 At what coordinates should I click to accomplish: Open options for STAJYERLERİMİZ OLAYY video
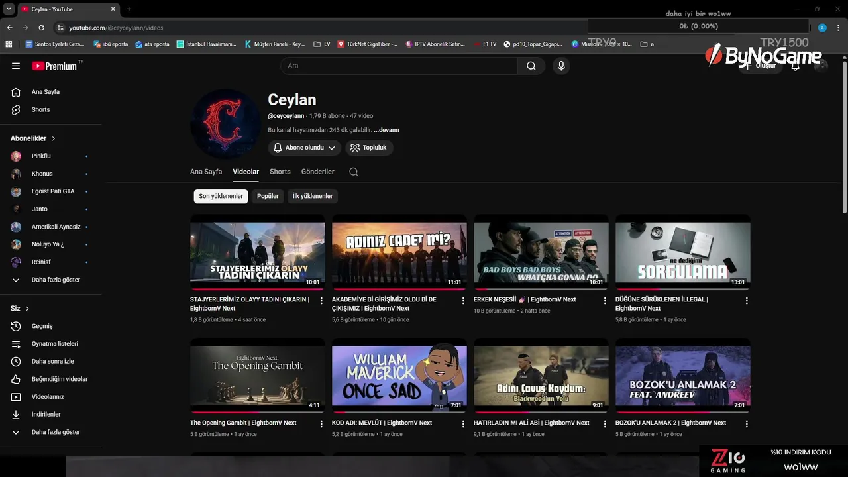pyautogui.click(x=321, y=301)
